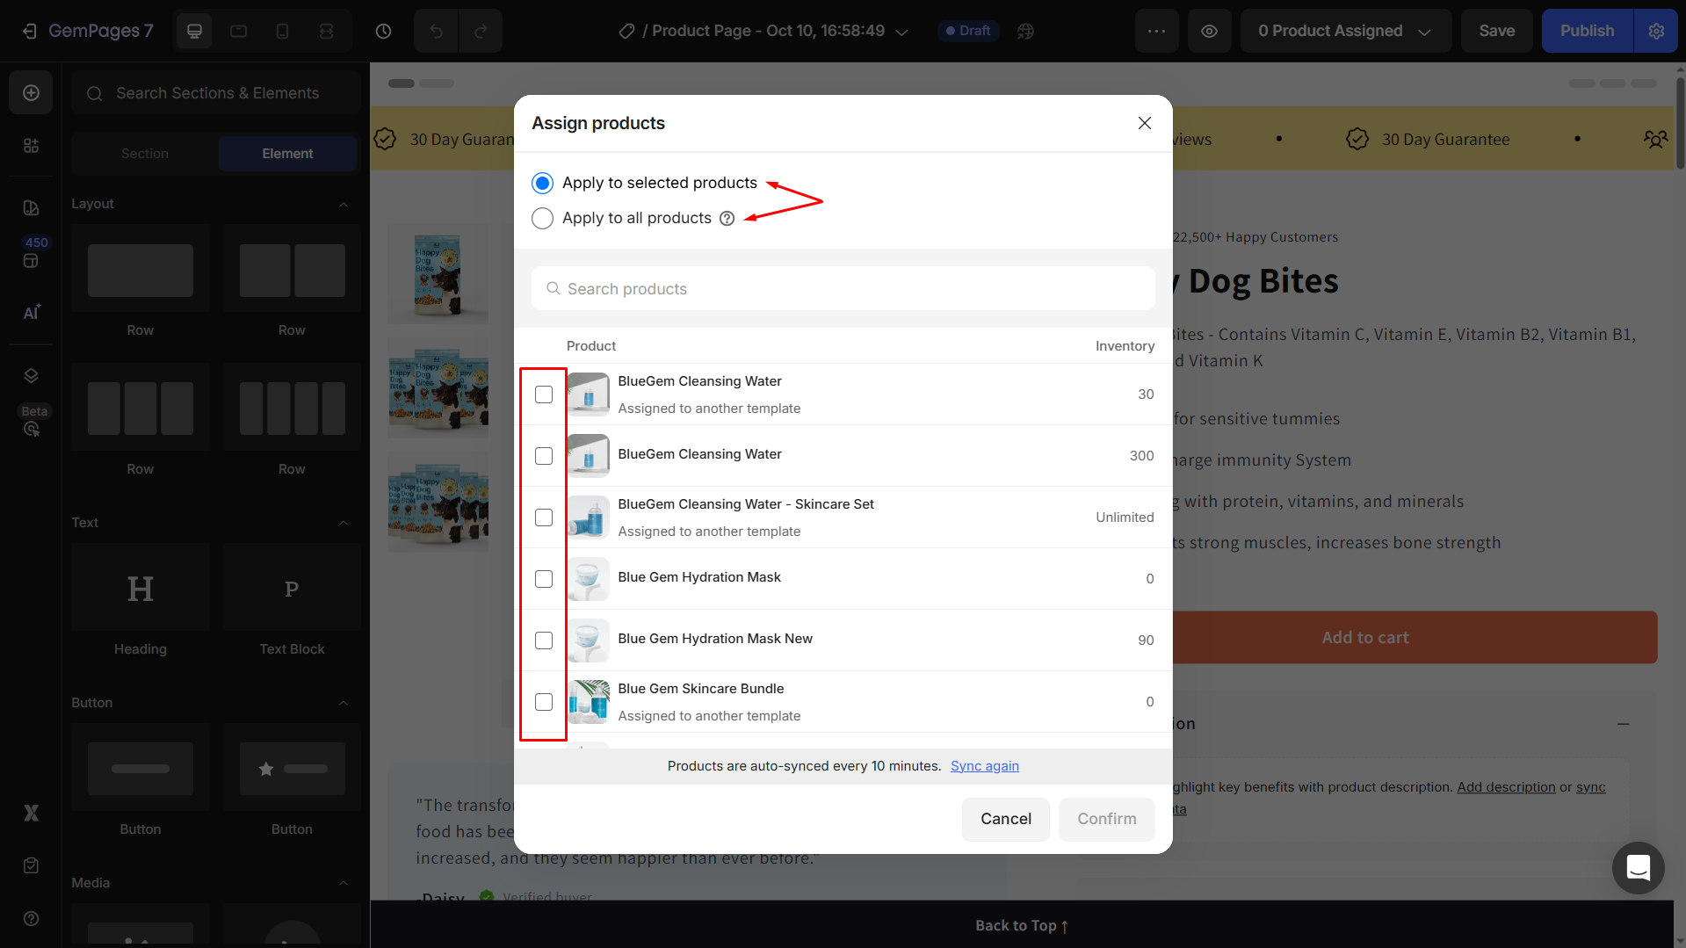This screenshot has width=1686, height=948.
Task: Click the preview eye icon
Action: [x=1209, y=31]
